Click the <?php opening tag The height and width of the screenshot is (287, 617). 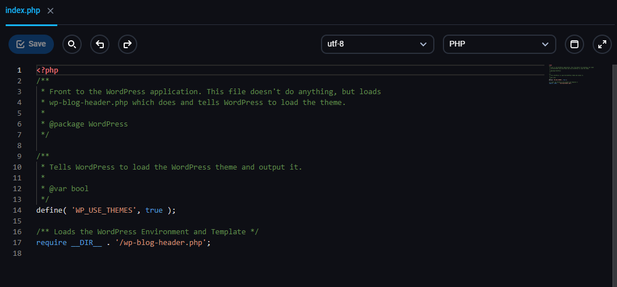(x=47, y=70)
